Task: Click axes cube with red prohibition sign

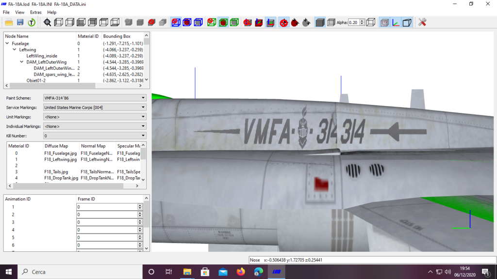Action: [x=248, y=22]
